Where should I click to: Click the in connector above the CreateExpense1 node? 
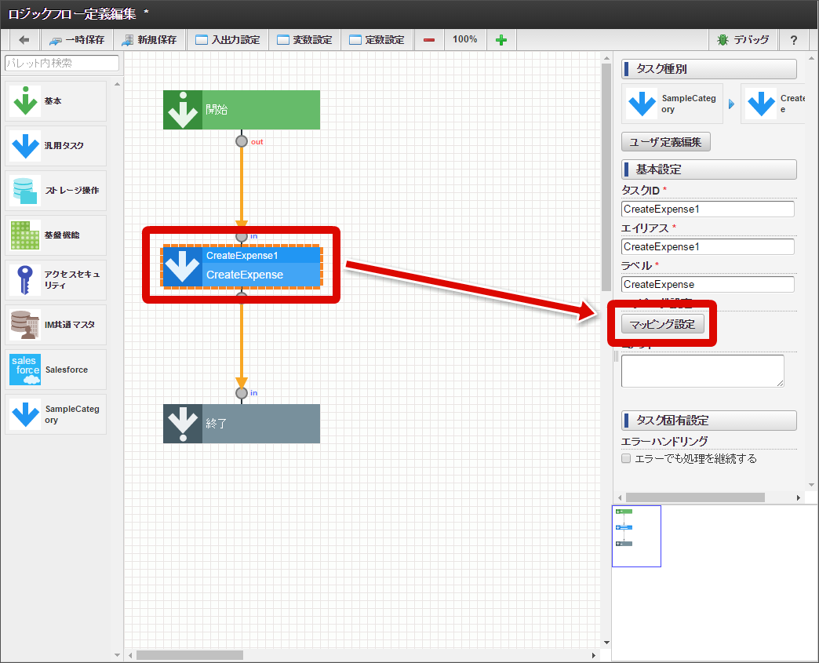point(242,237)
